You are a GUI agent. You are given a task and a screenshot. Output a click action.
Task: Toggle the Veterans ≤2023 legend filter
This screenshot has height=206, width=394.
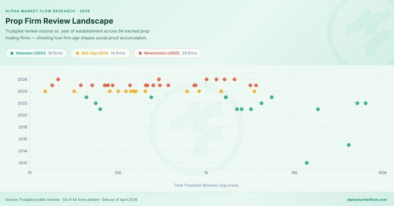35,53
